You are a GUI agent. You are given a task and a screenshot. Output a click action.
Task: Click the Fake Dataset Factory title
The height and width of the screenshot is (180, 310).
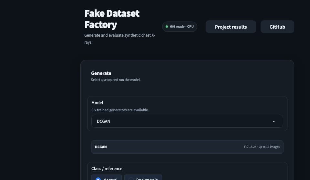coord(112,19)
